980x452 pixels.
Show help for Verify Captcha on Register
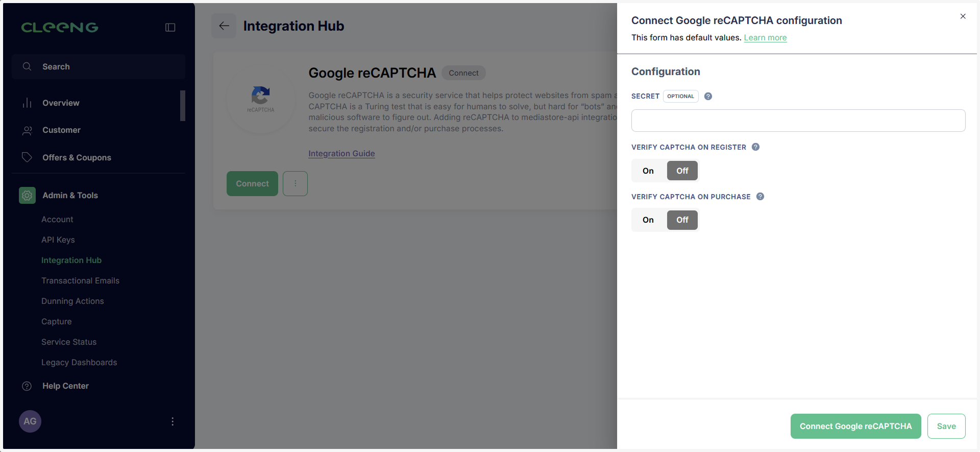[755, 147]
